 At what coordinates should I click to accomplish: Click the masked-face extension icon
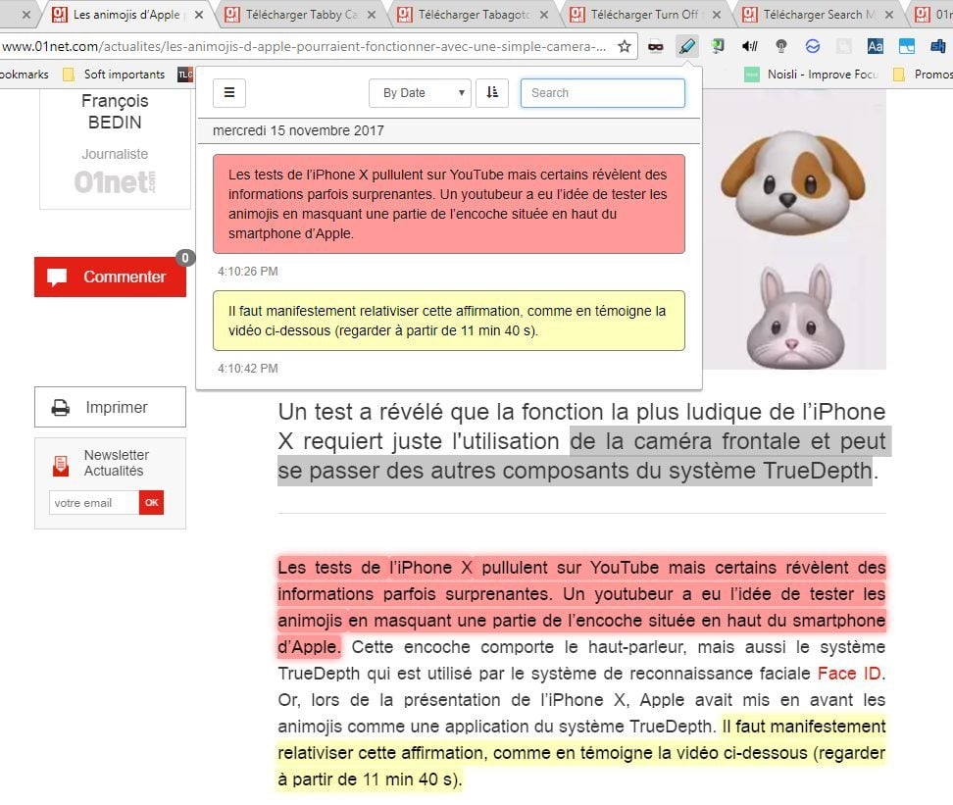click(656, 46)
